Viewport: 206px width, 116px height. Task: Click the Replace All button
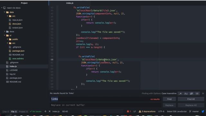tap(191, 105)
